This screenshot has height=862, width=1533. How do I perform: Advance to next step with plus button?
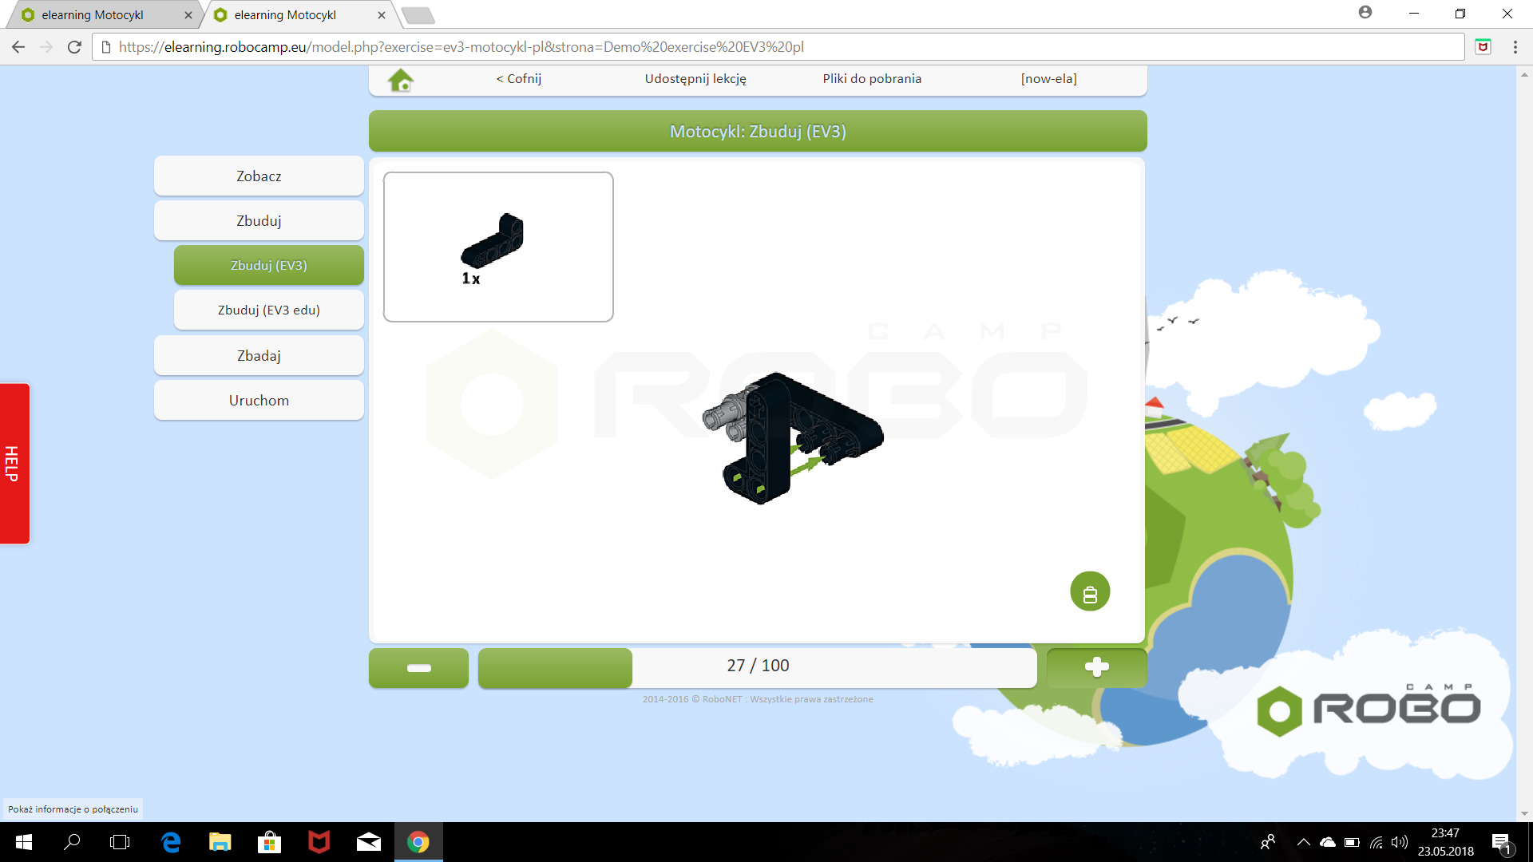pyautogui.click(x=1096, y=667)
